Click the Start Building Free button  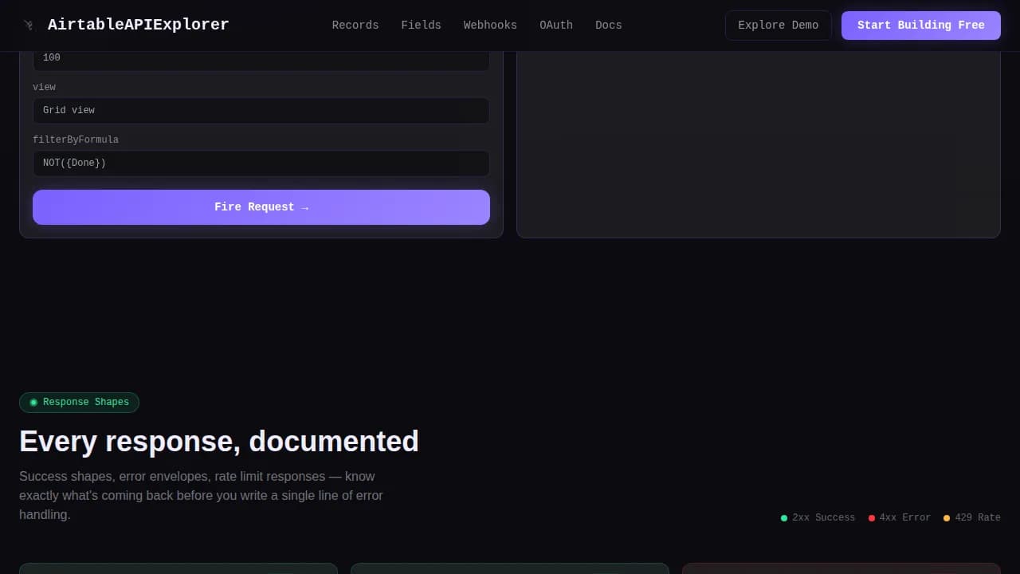(x=920, y=25)
